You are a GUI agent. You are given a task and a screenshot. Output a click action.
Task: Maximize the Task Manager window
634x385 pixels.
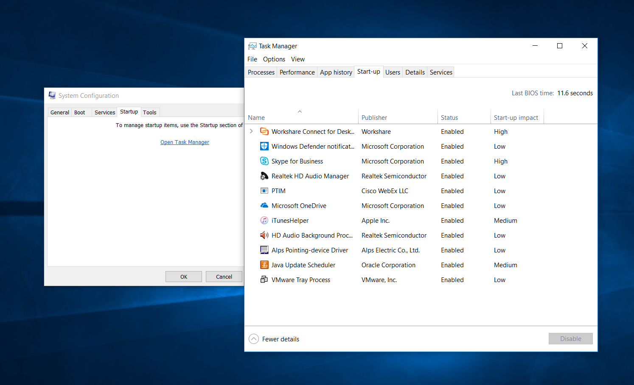click(560, 46)
